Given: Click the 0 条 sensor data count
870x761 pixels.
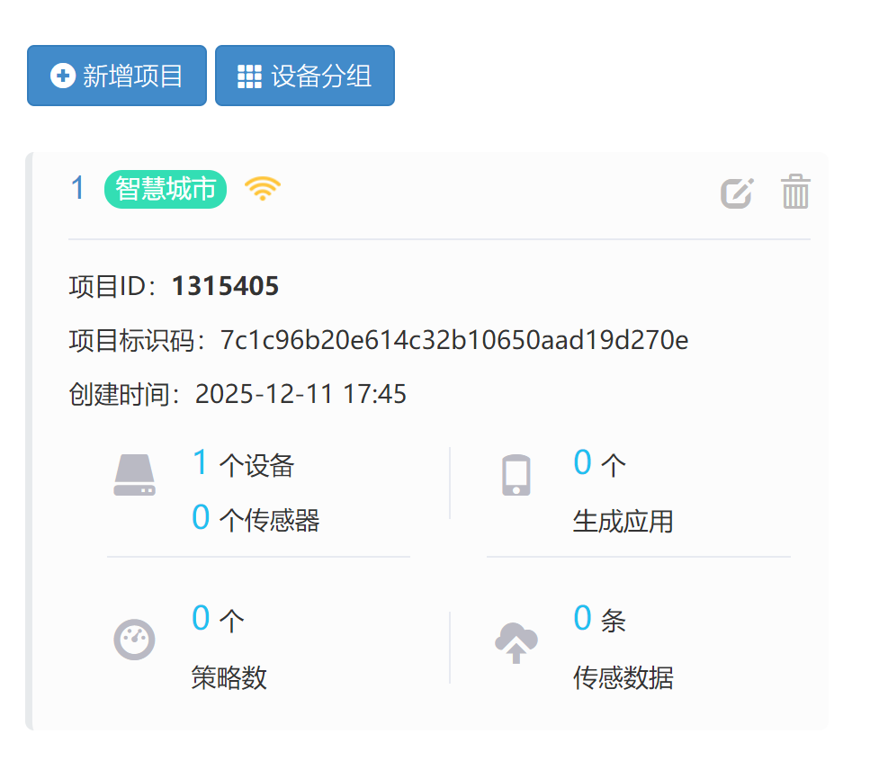Looking at the screenshot, I should (x=600, y=619).
